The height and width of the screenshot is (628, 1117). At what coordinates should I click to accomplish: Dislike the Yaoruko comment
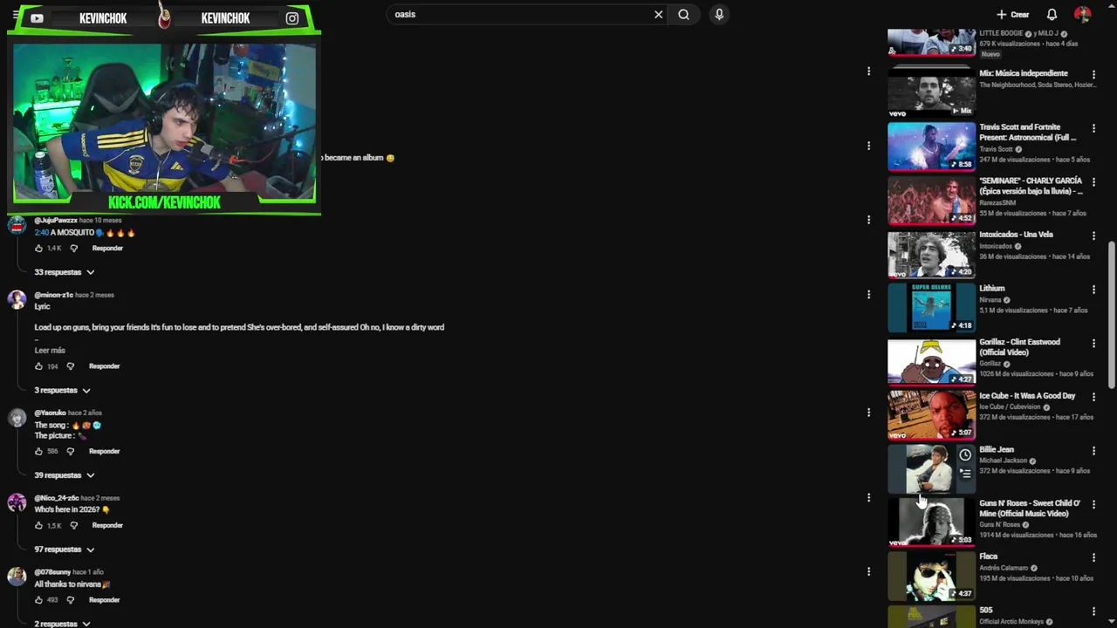pyautogui.click(x=71, y=452)
